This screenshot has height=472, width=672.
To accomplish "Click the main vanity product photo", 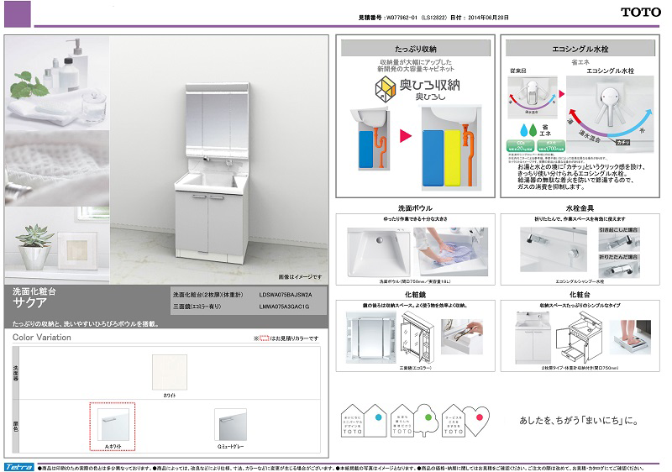I will (218, 160).
